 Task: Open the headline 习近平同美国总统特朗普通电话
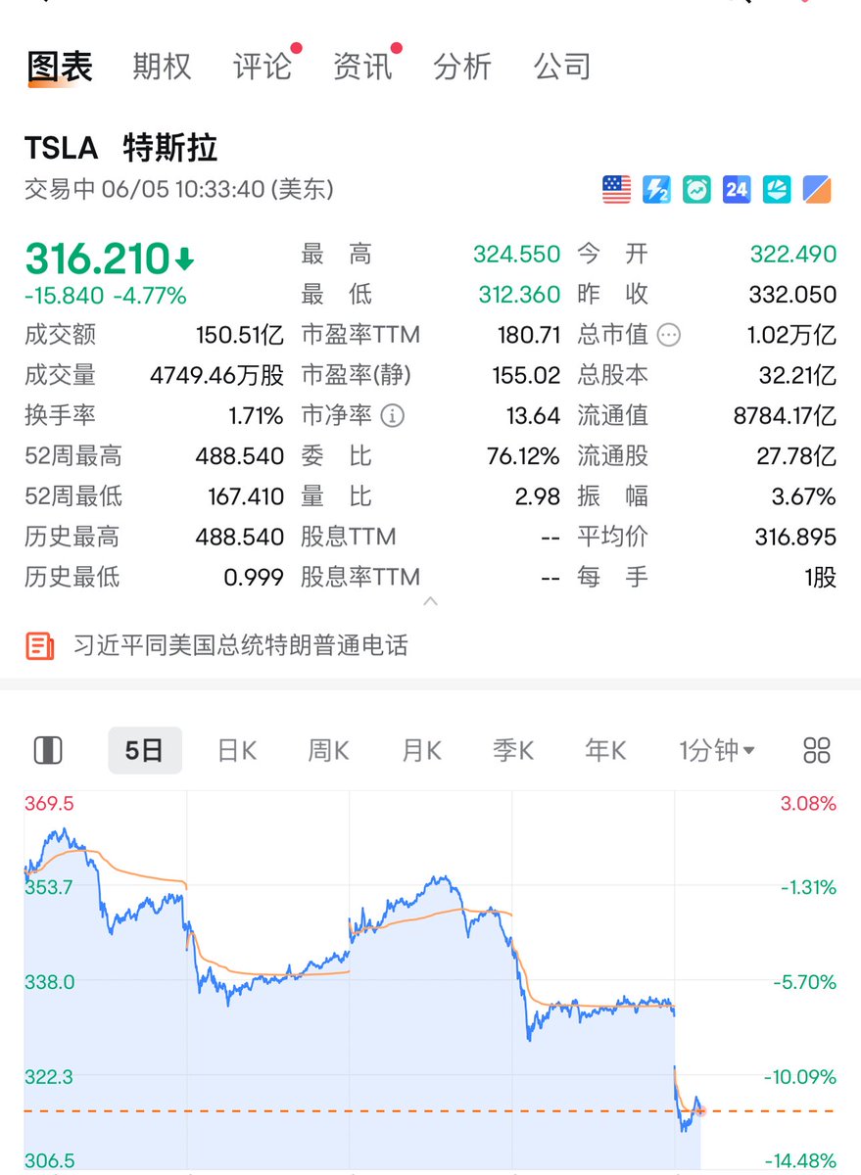(x=241, y=645)
